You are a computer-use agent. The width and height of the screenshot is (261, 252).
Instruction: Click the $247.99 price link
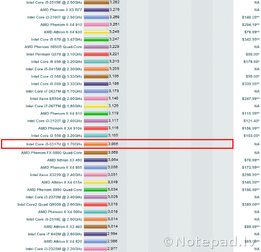coord(251,99)
